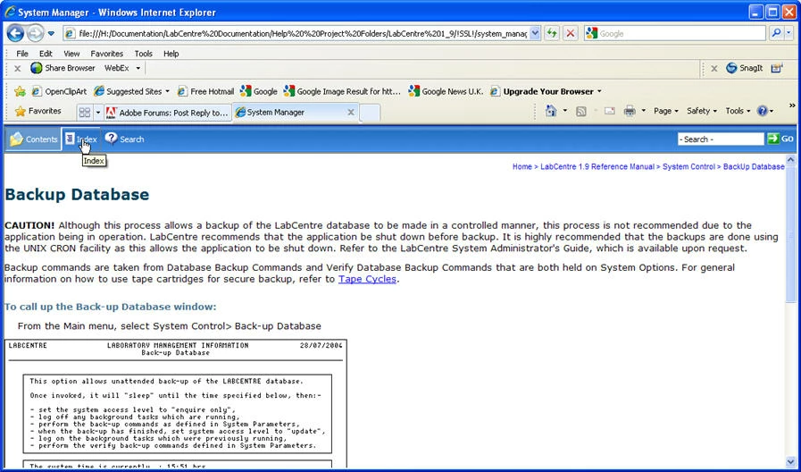Follow the Tape Cycles link
This screenshot has width=801, height=472.
(x=367, y=279)
